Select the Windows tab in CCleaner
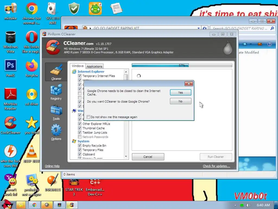 77,66
